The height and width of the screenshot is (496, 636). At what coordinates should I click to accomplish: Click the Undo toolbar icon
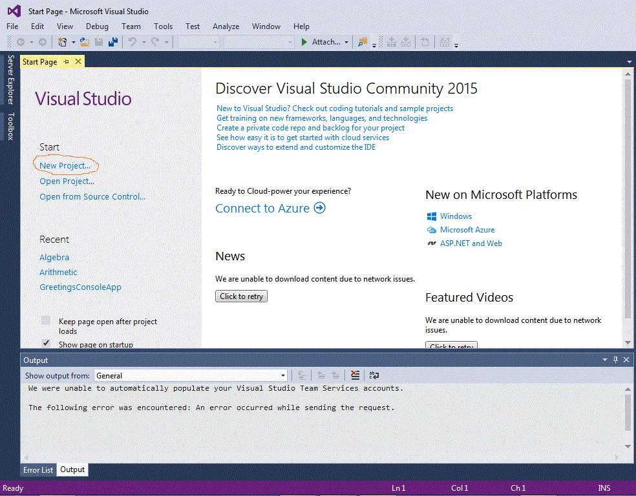[134, 42]
